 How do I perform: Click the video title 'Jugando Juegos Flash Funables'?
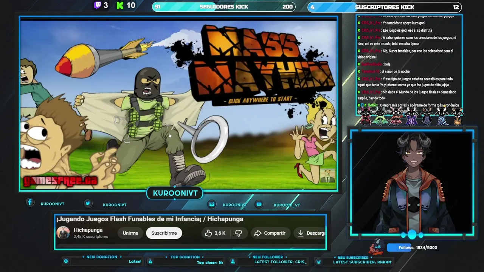[150, 219]
